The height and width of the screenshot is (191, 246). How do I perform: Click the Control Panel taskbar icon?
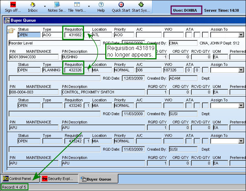tap(6, 179)
